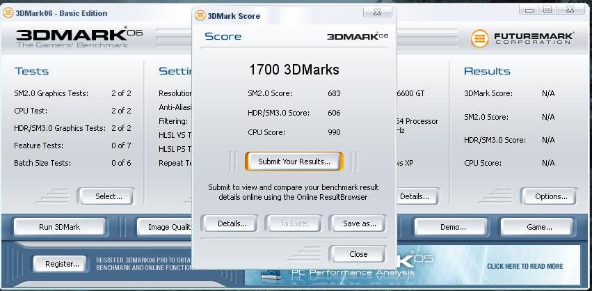Click the Feature Tests count 0 of 7
592x291 pixels.
[121, 145]
